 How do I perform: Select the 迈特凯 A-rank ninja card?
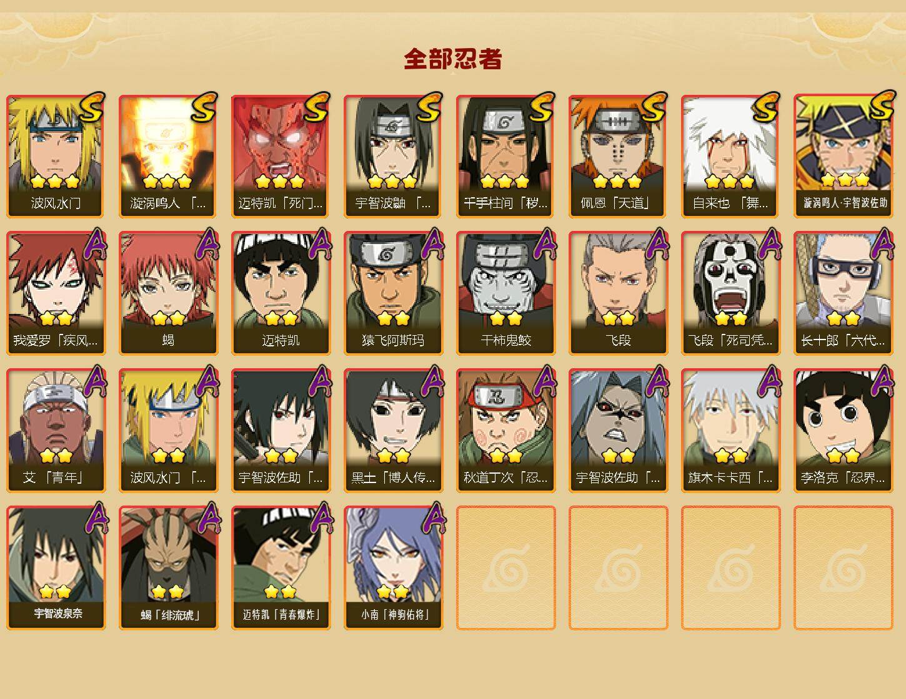tap(281, 293)
